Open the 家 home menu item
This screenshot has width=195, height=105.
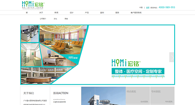click(x=27, y=13)
